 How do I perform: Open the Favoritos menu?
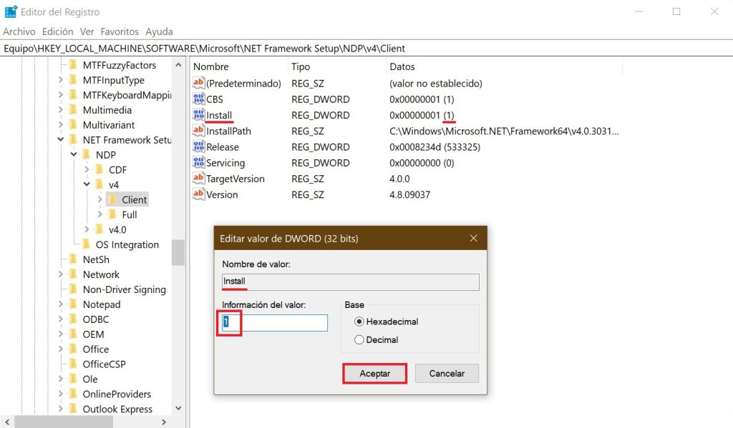[x=119, y=31]
